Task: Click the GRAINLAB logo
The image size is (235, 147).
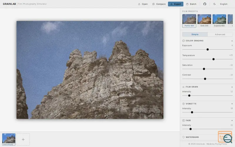Action: point(9,4)
